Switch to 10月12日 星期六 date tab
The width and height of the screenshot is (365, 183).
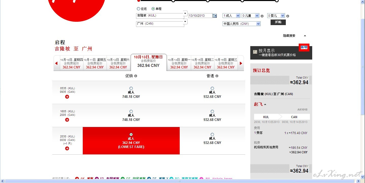click(118, 63)
